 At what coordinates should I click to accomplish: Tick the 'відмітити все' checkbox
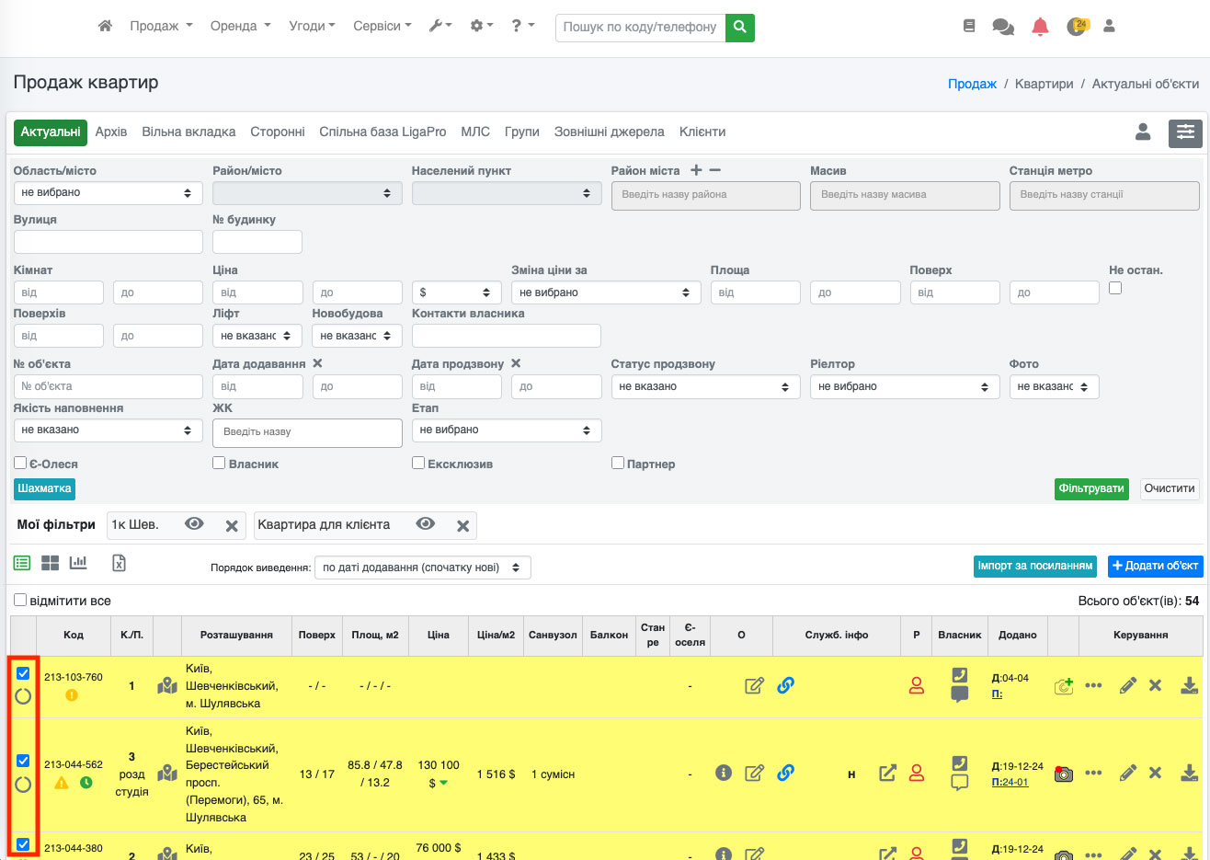pos(20,600)
